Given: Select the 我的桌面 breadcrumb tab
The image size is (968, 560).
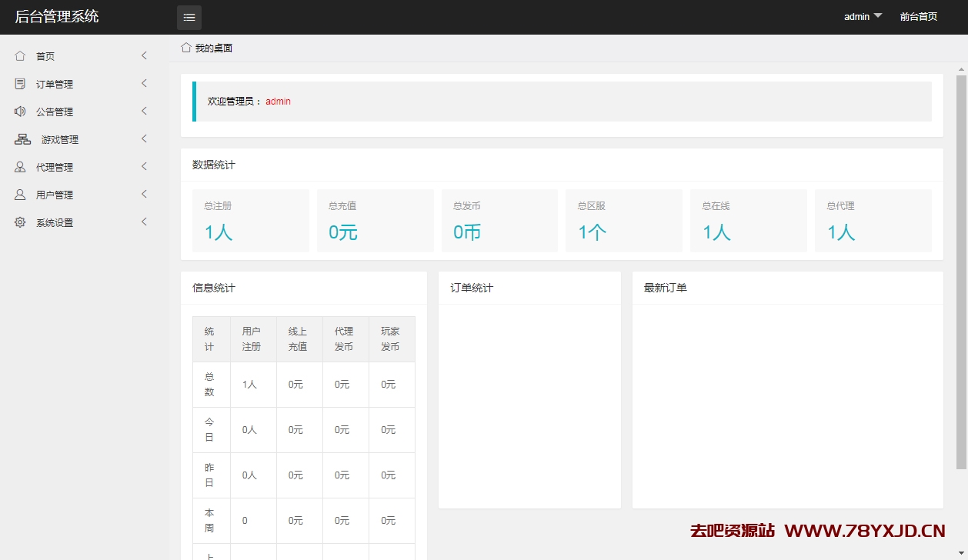Looking at the screenshot, I should [x=214, y=48].
